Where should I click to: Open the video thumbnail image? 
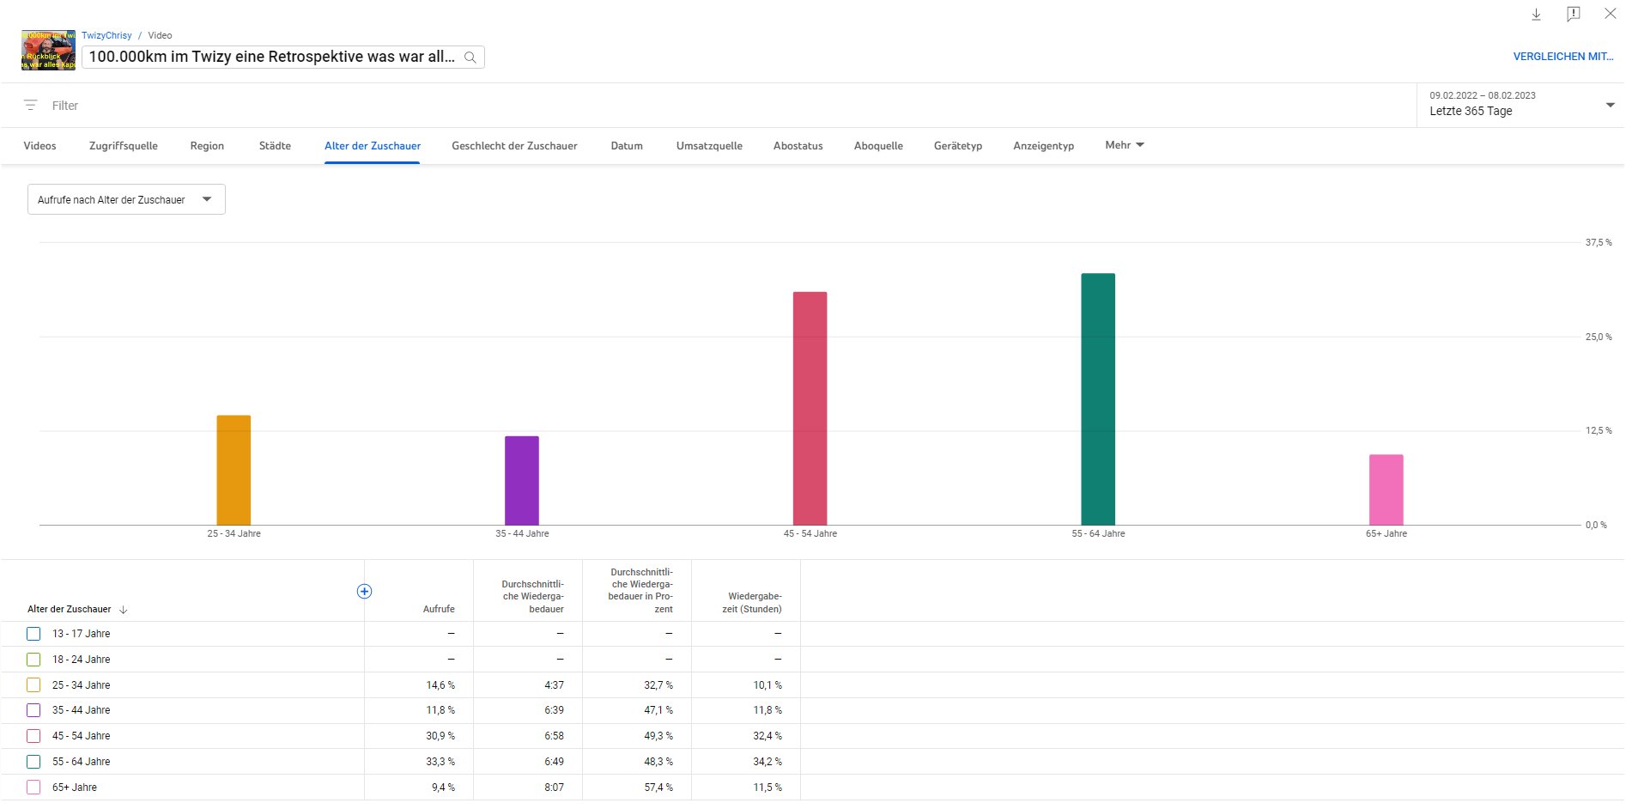[x=48, y=51]
